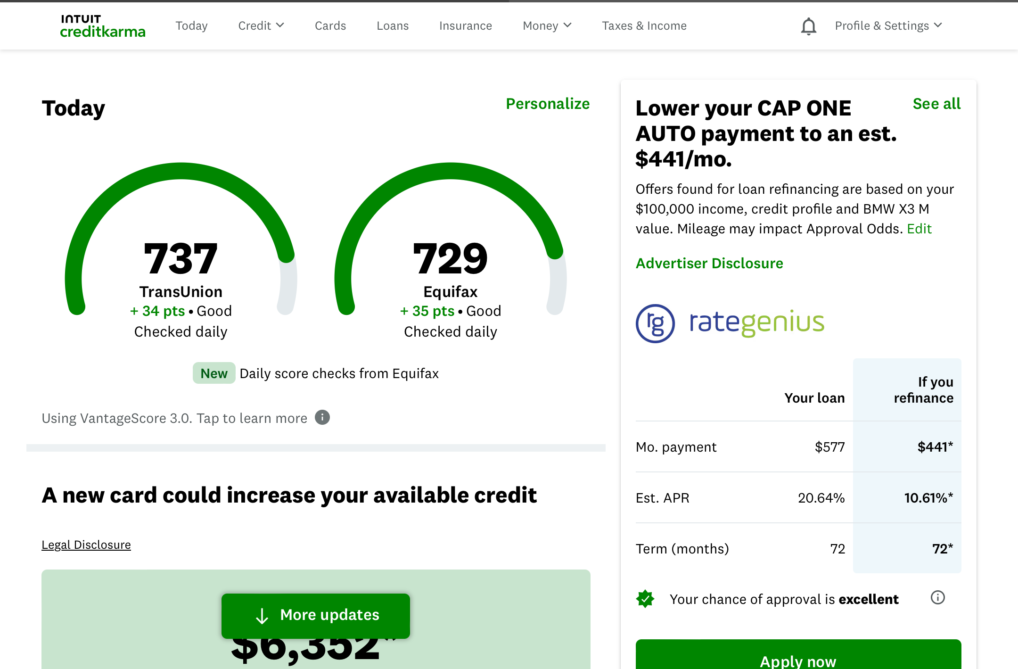Open the Profile & Settings dropdown
Screen dimensions: 1018x669
point(888,26)
